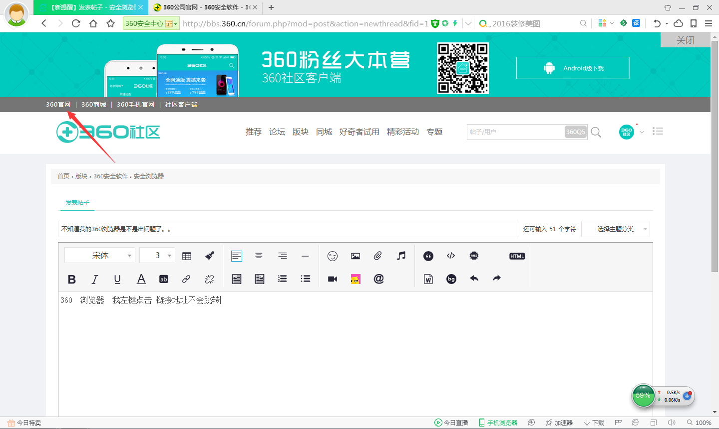Screen dimensions: 719x429
Task: Go to 首页 breadcrumb
Action: pyautogui.click(x=63, y=176)
